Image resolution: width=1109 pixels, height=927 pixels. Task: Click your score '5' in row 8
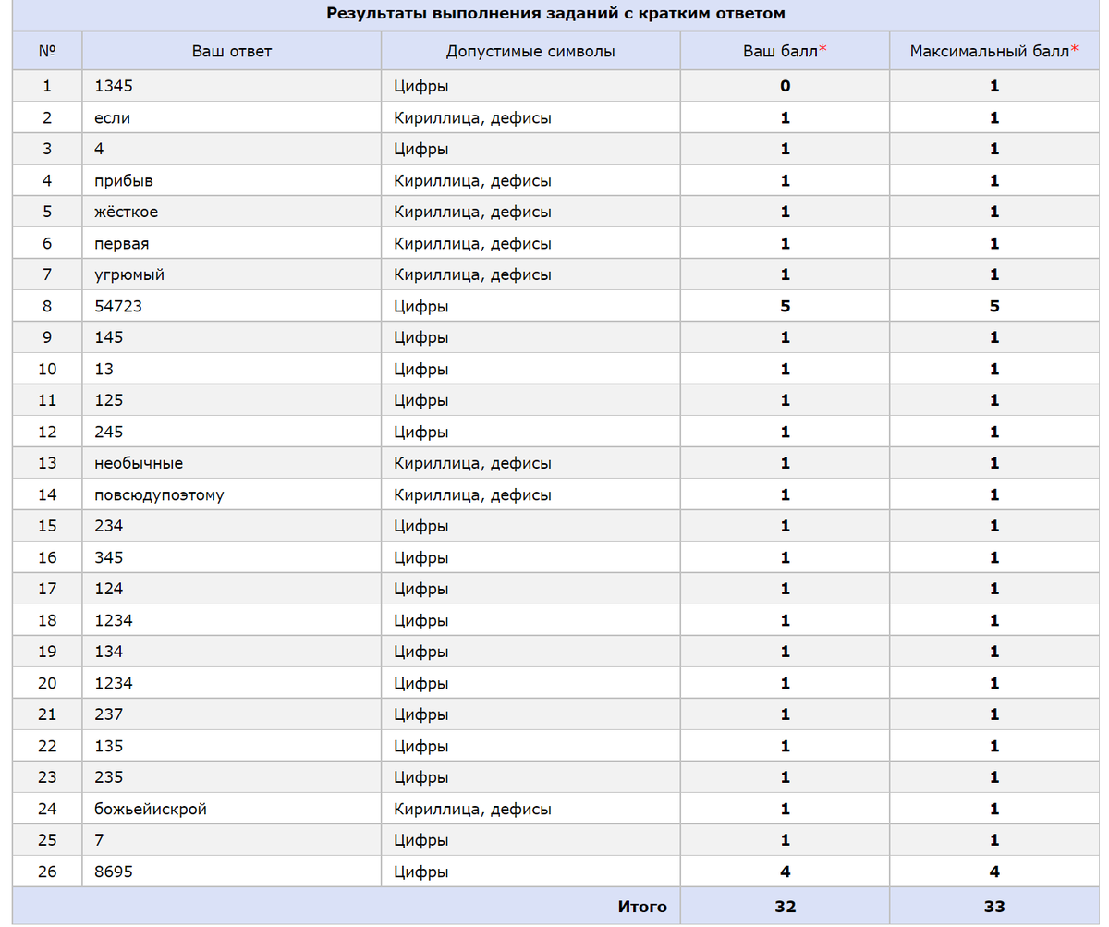coord(785,306)
